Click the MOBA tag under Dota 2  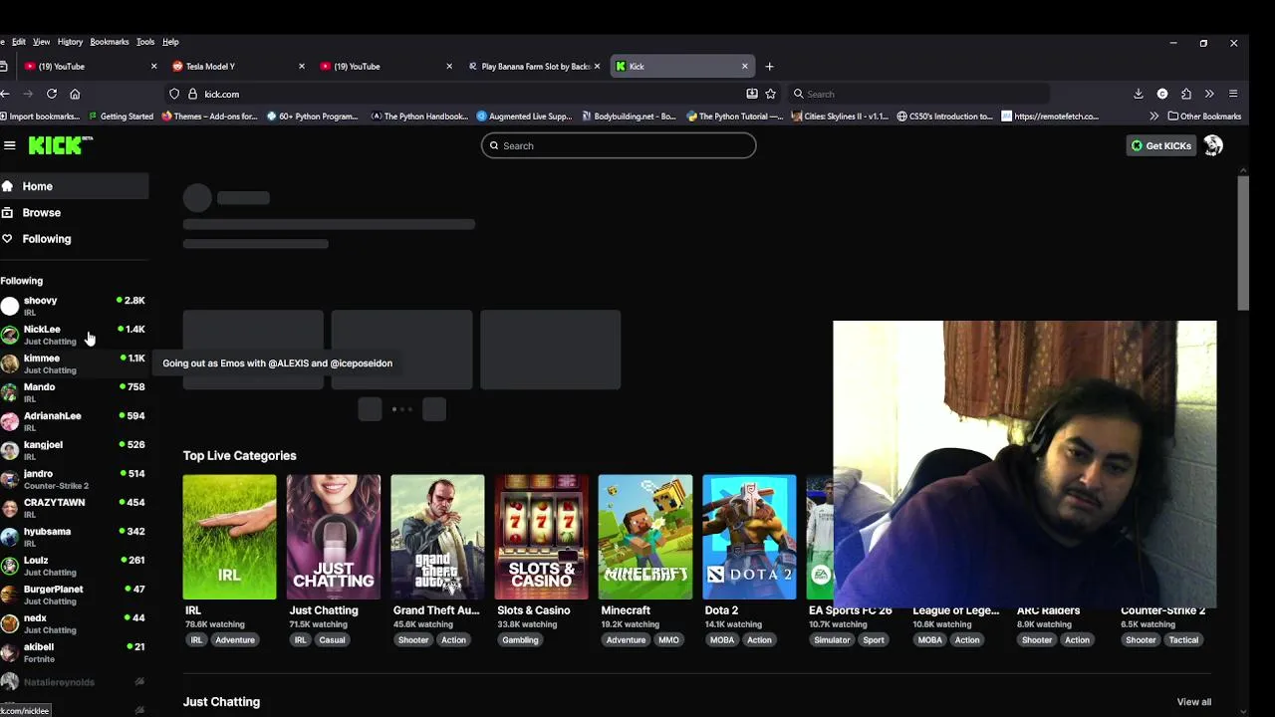[722, 640]
